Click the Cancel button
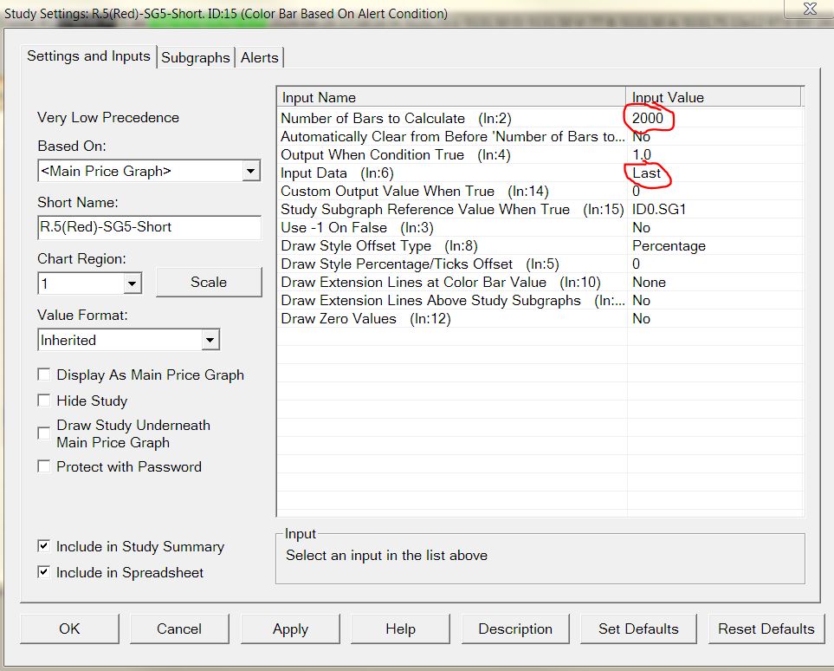 tap(179, 629)
